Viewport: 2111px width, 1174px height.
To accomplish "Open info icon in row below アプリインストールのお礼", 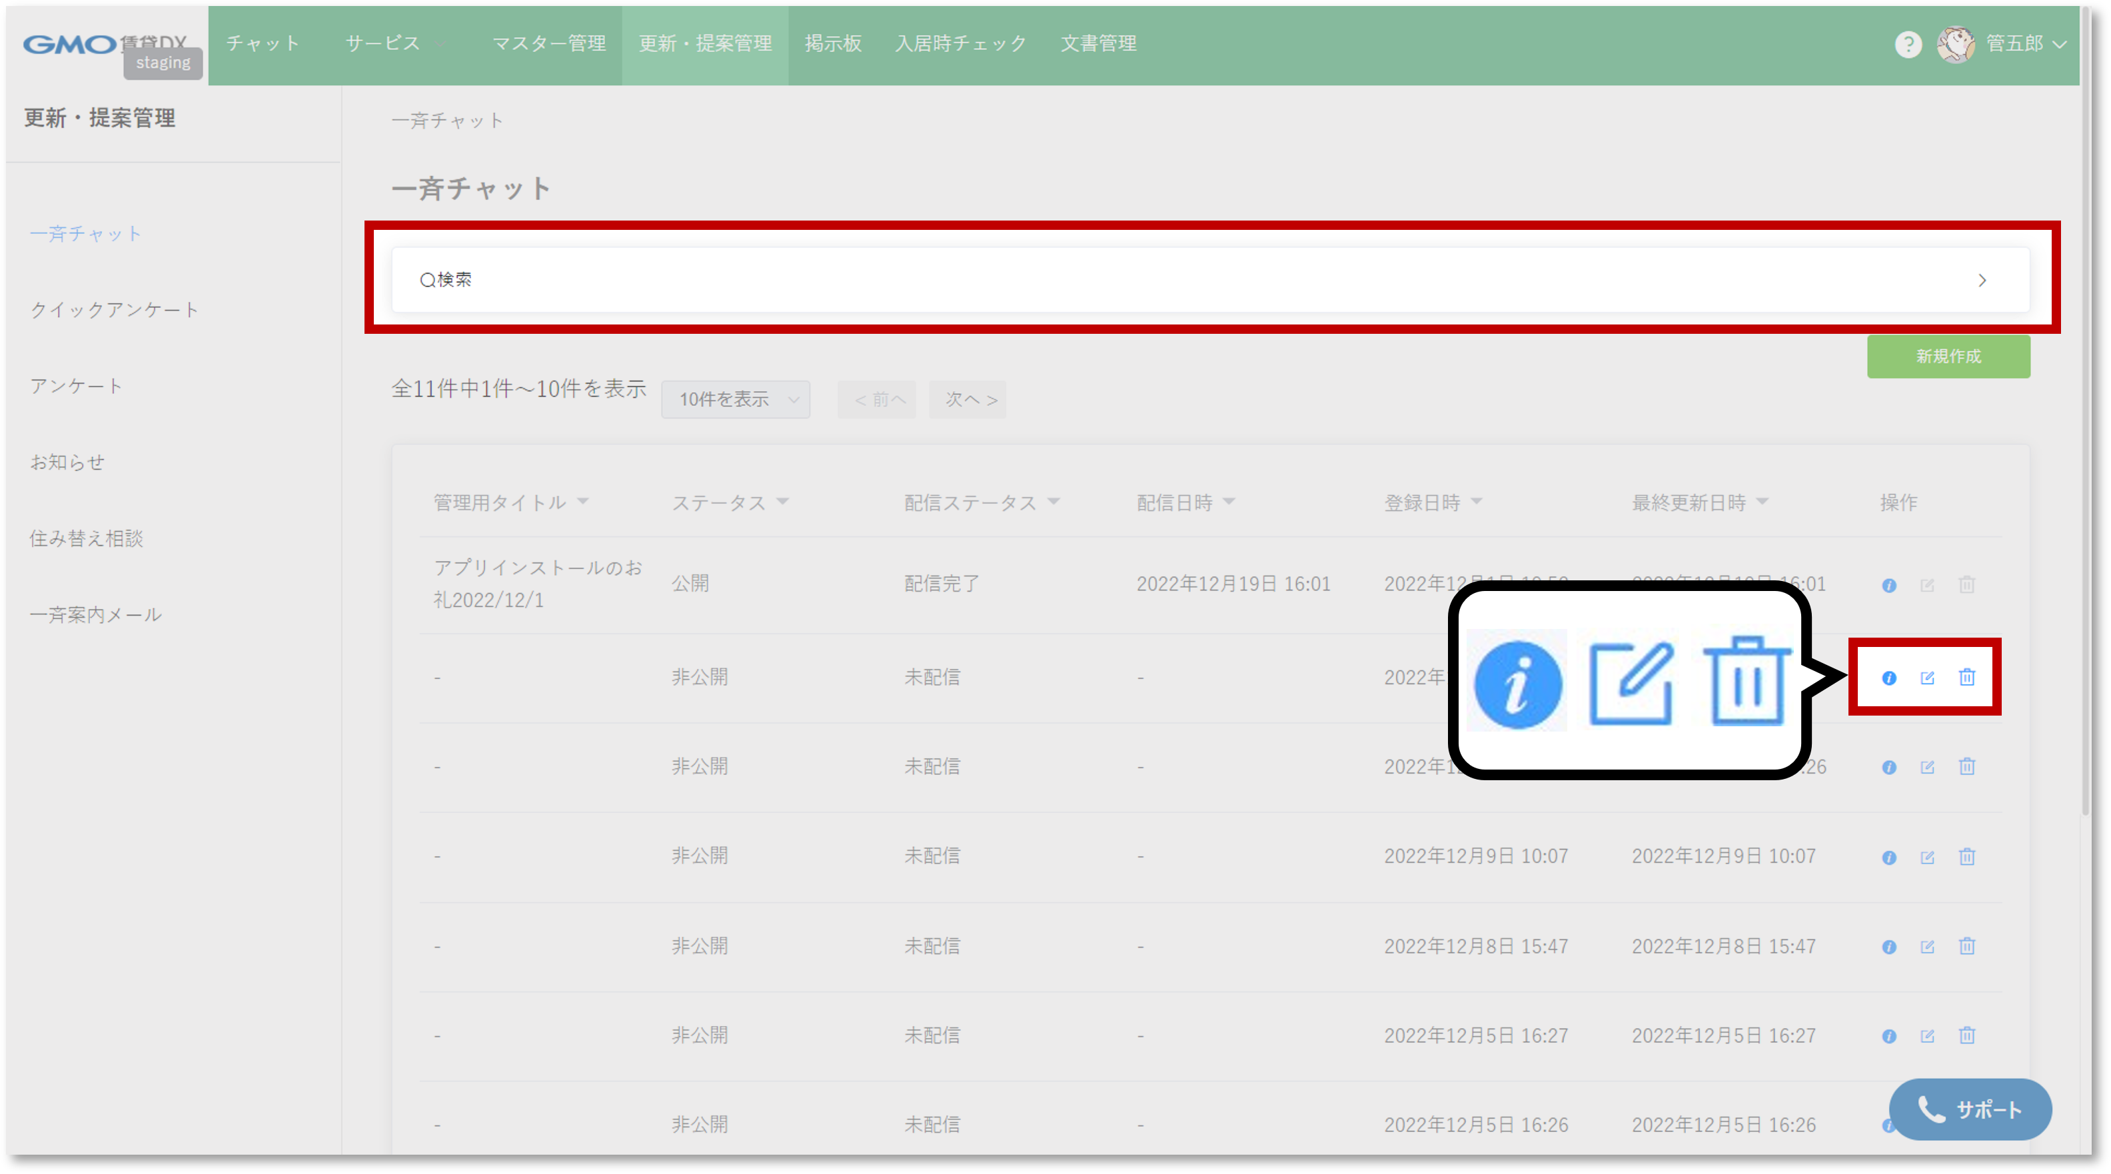I will (1889, 678).
